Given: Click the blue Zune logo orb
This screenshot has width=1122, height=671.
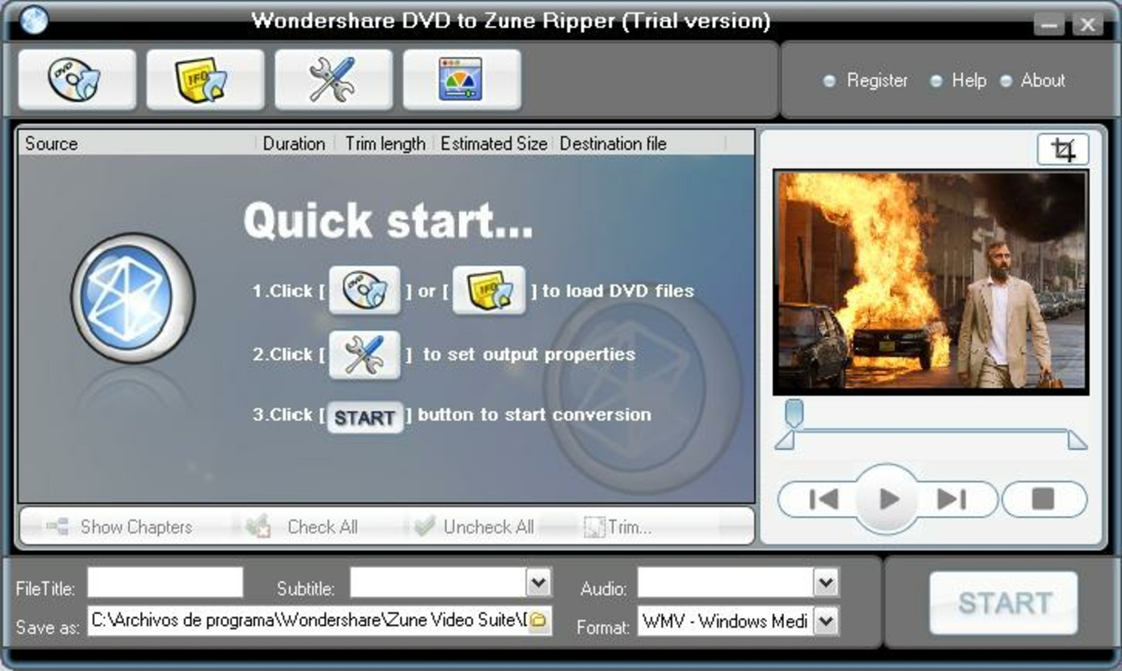Looking at the screenshot, I should coord(132,297).
